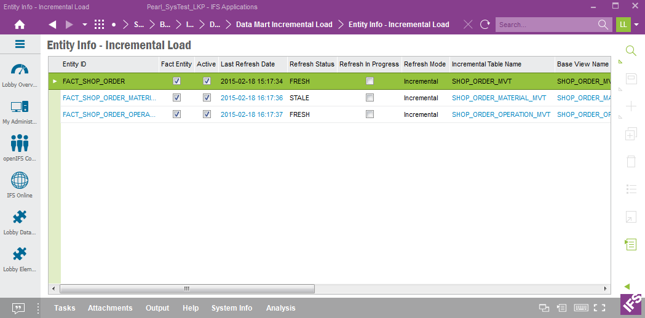
Task: Click the refresh page icon
Action: click(485, 25)
